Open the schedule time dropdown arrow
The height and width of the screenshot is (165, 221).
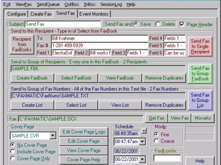tap(142, 142)
